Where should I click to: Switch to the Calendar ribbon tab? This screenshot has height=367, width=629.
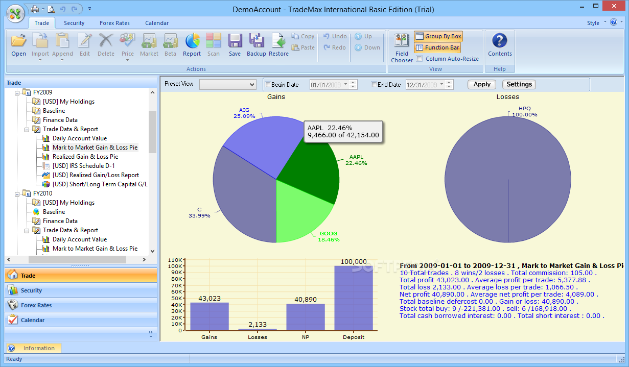coord(157,23)
